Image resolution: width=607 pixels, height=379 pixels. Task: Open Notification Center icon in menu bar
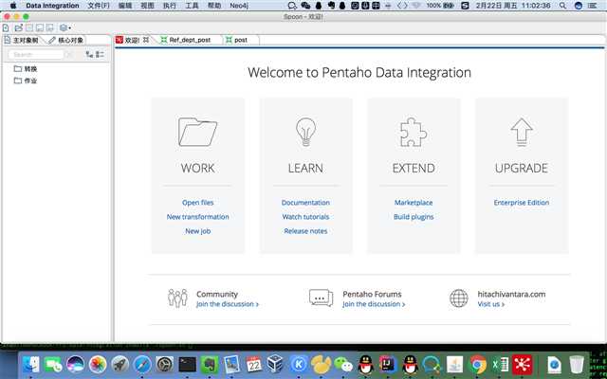pos(592,6)
